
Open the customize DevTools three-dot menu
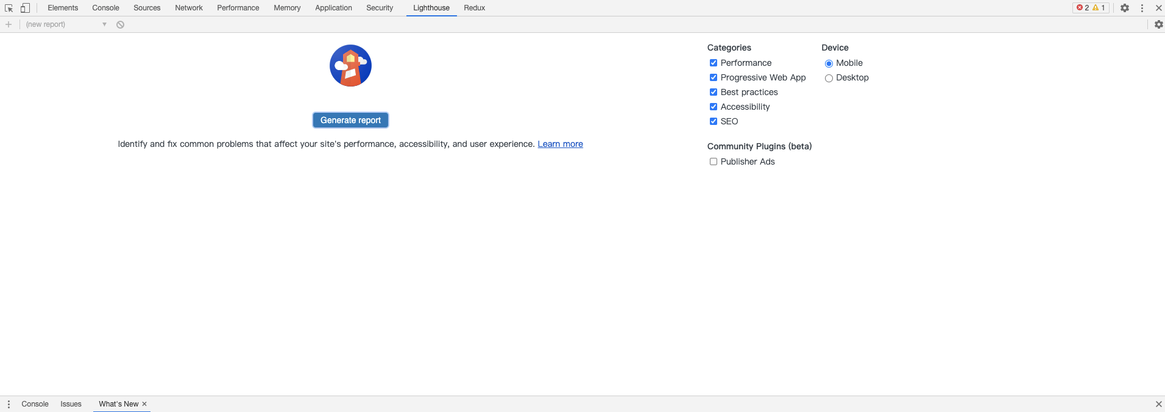[1142, 8]
